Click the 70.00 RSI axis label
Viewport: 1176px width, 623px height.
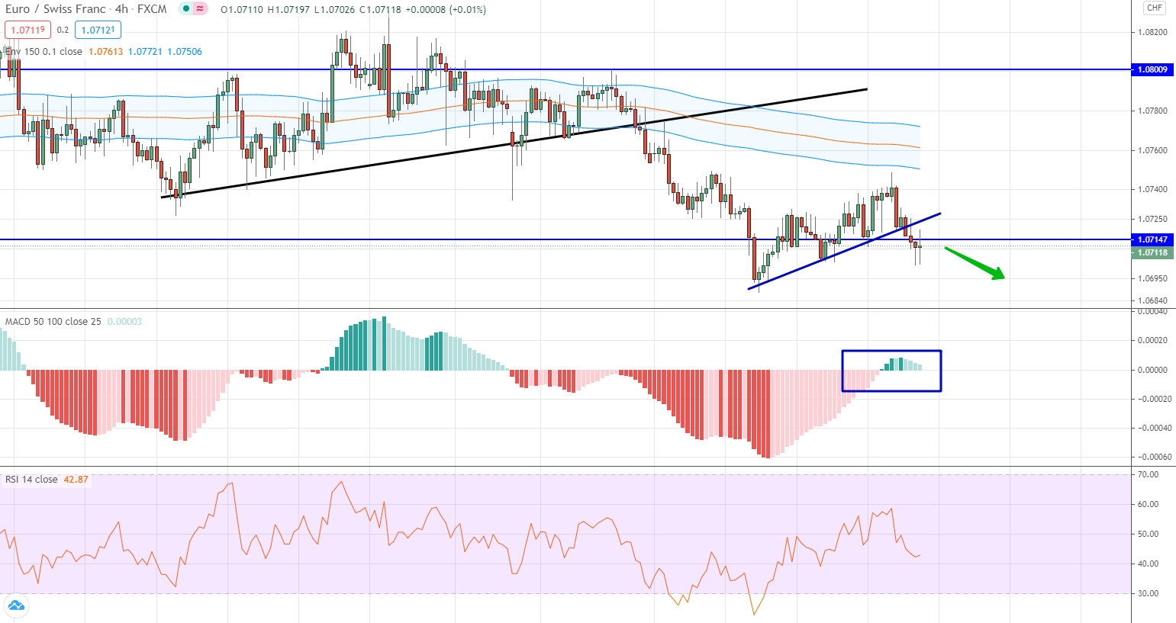click(1148, 474)
